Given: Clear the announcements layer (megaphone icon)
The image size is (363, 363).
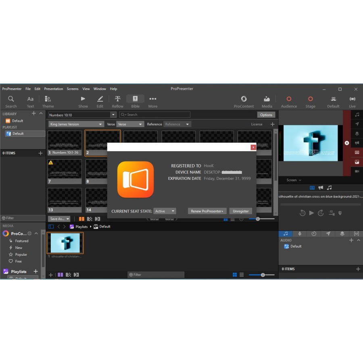Looking at the screenshot, I should [357, 143].
